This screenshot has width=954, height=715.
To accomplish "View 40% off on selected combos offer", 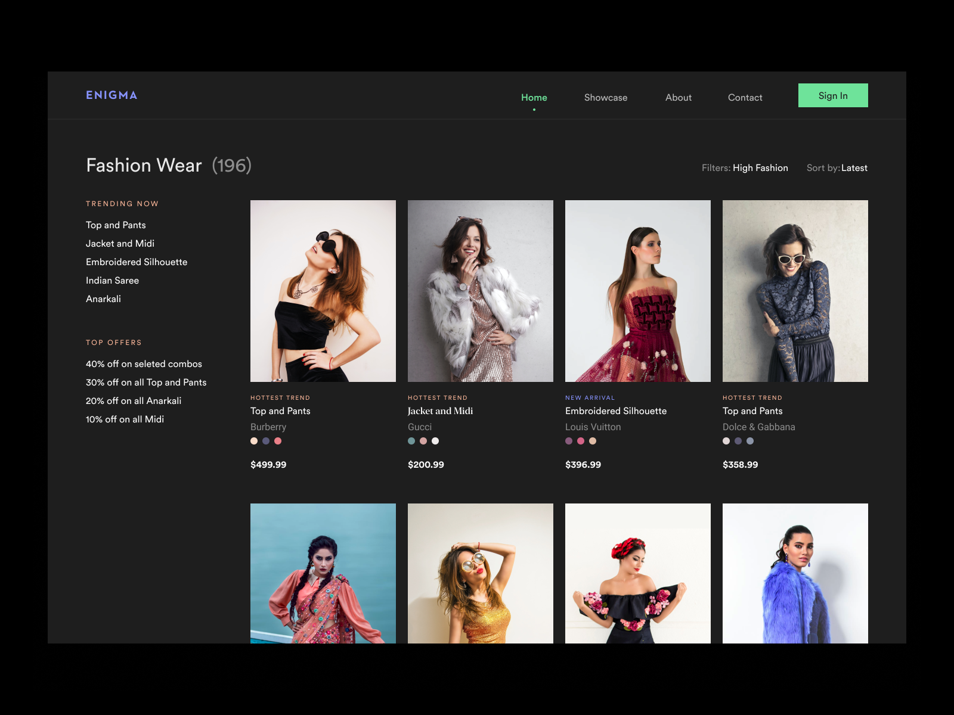I will 144,363.
